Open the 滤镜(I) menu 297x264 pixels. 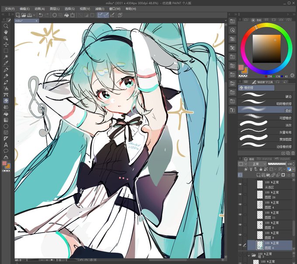pyautogui.click(x=100, y=9)
